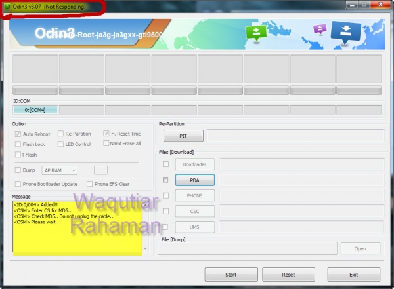Enable Phone Bootloader Update checkbox
The image size is (394, 289).
click(18, 184)
